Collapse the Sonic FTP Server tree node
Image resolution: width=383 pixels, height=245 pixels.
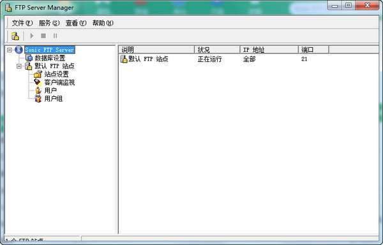click(10, 50)
